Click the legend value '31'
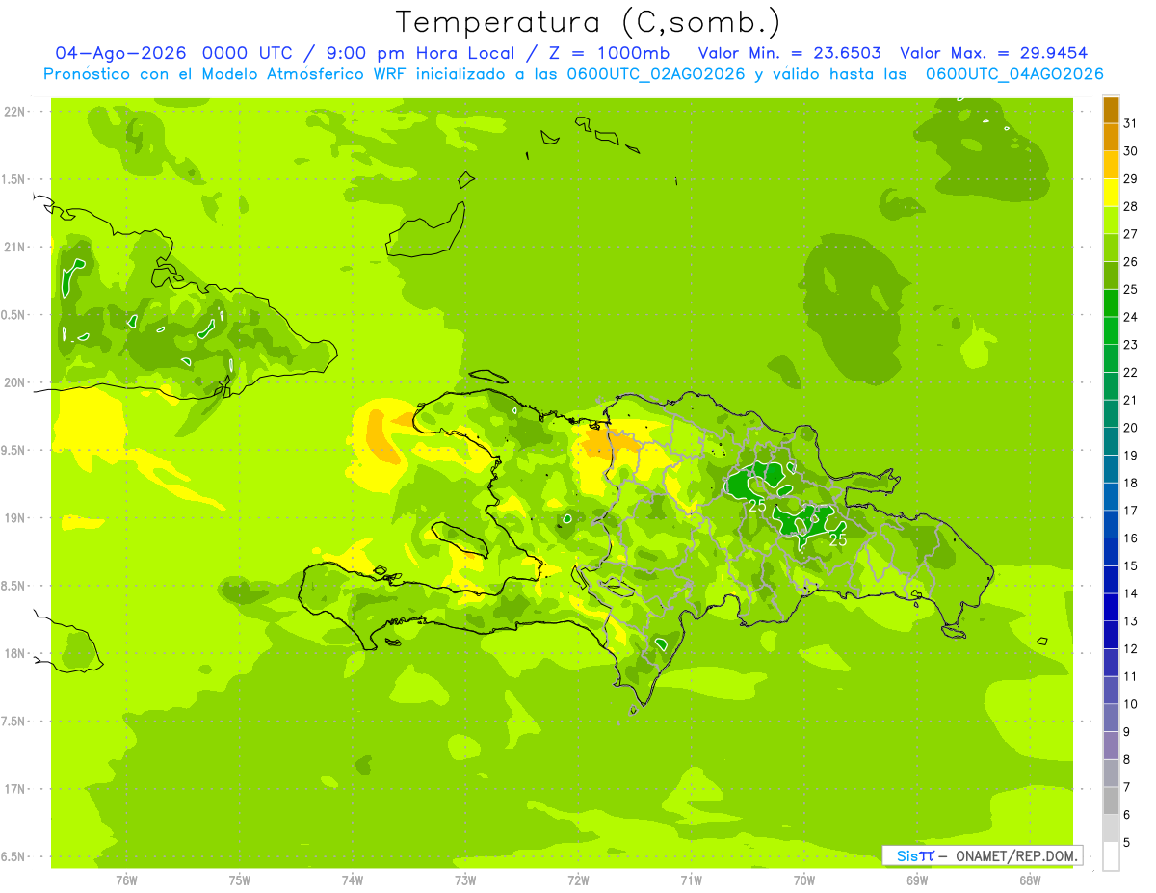 click(1131, 123)
